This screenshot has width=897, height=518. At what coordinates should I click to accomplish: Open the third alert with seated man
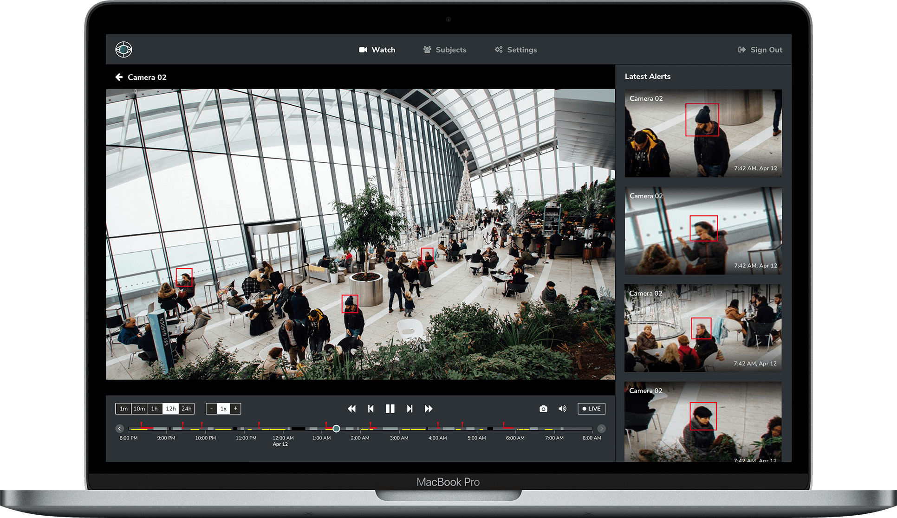click(x=703, y=328)
